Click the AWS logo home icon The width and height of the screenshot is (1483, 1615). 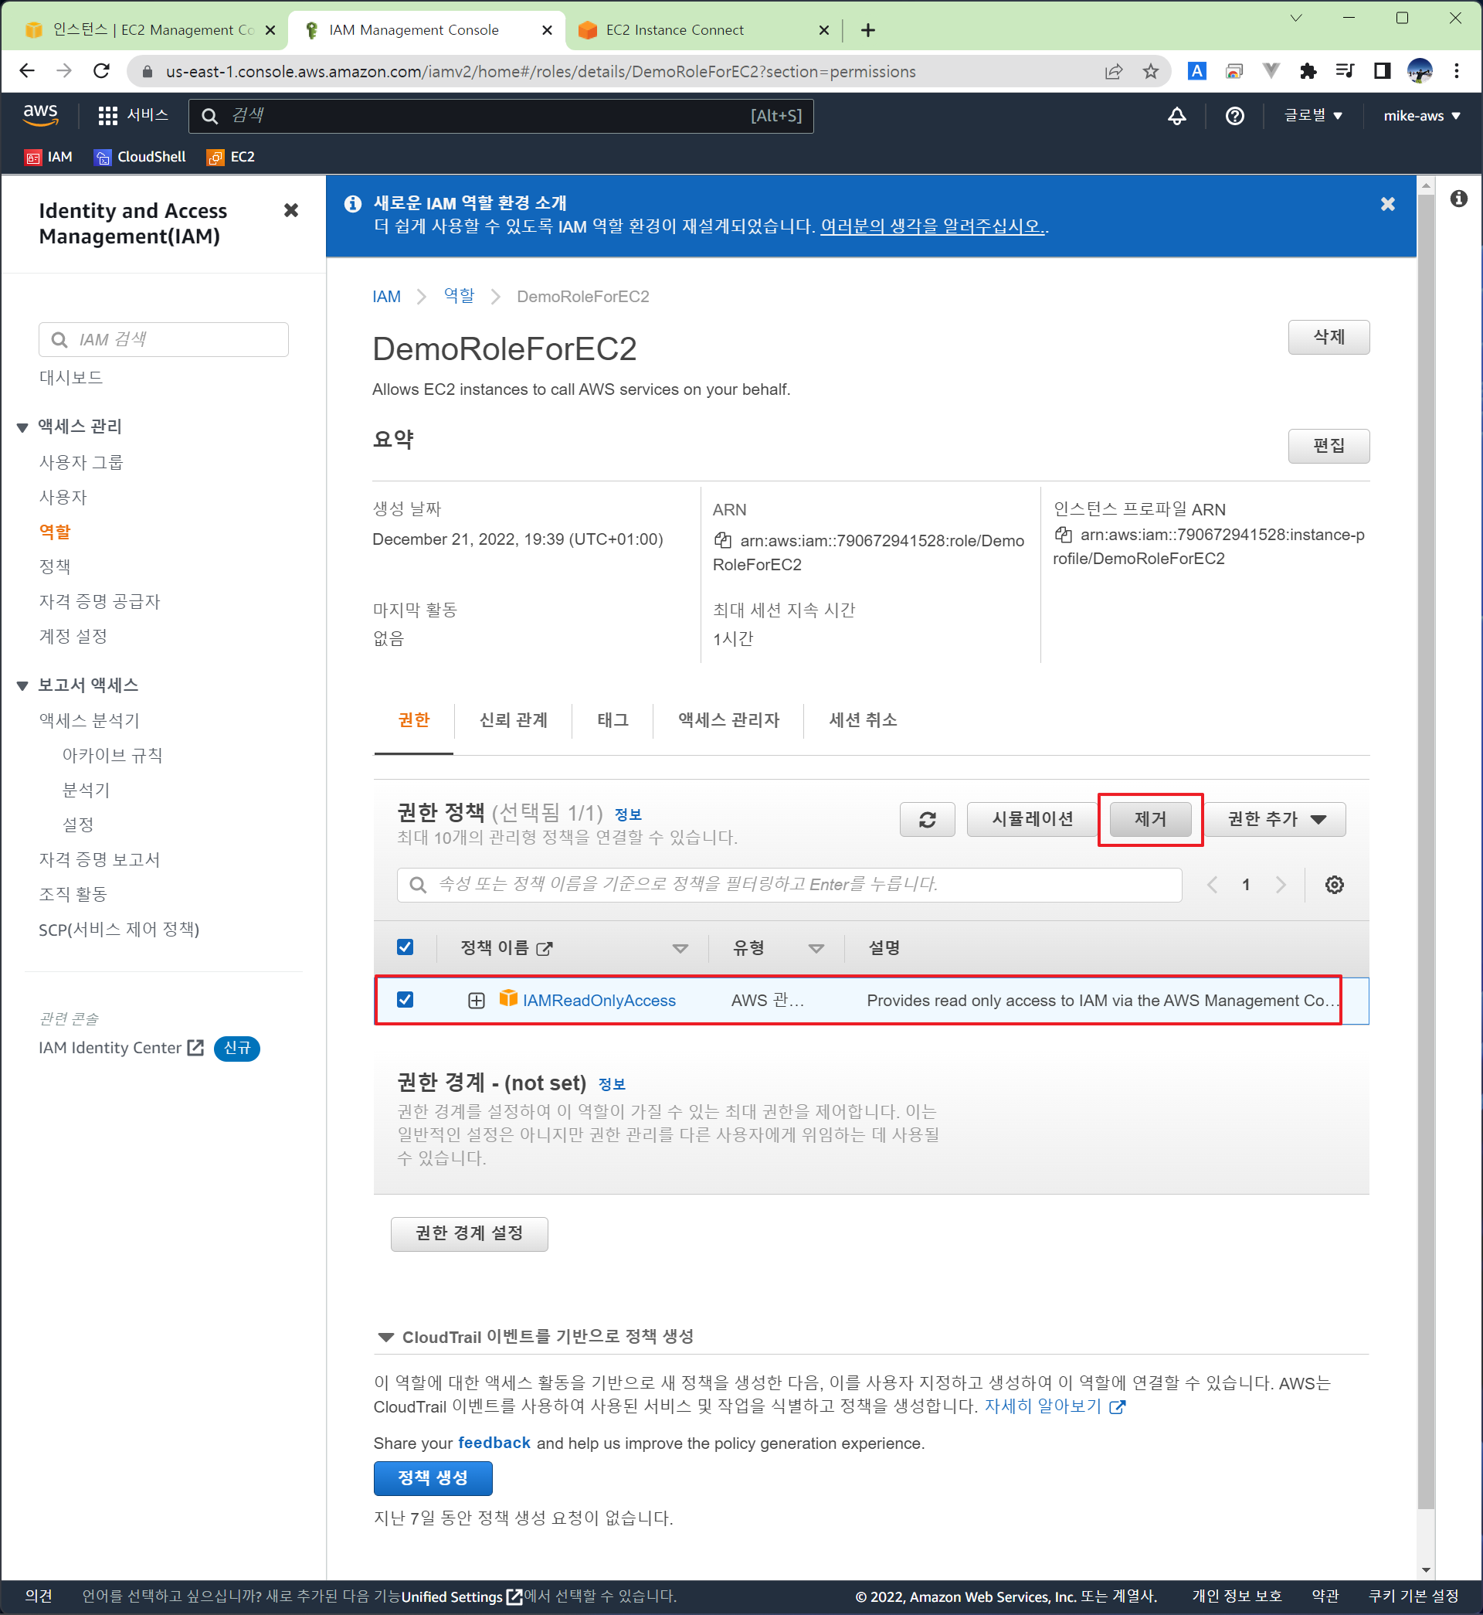(40, 115)
